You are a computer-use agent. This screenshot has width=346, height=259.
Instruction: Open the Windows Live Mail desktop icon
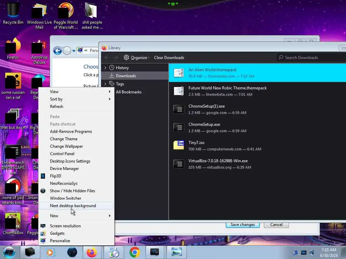tap(39, 16)
